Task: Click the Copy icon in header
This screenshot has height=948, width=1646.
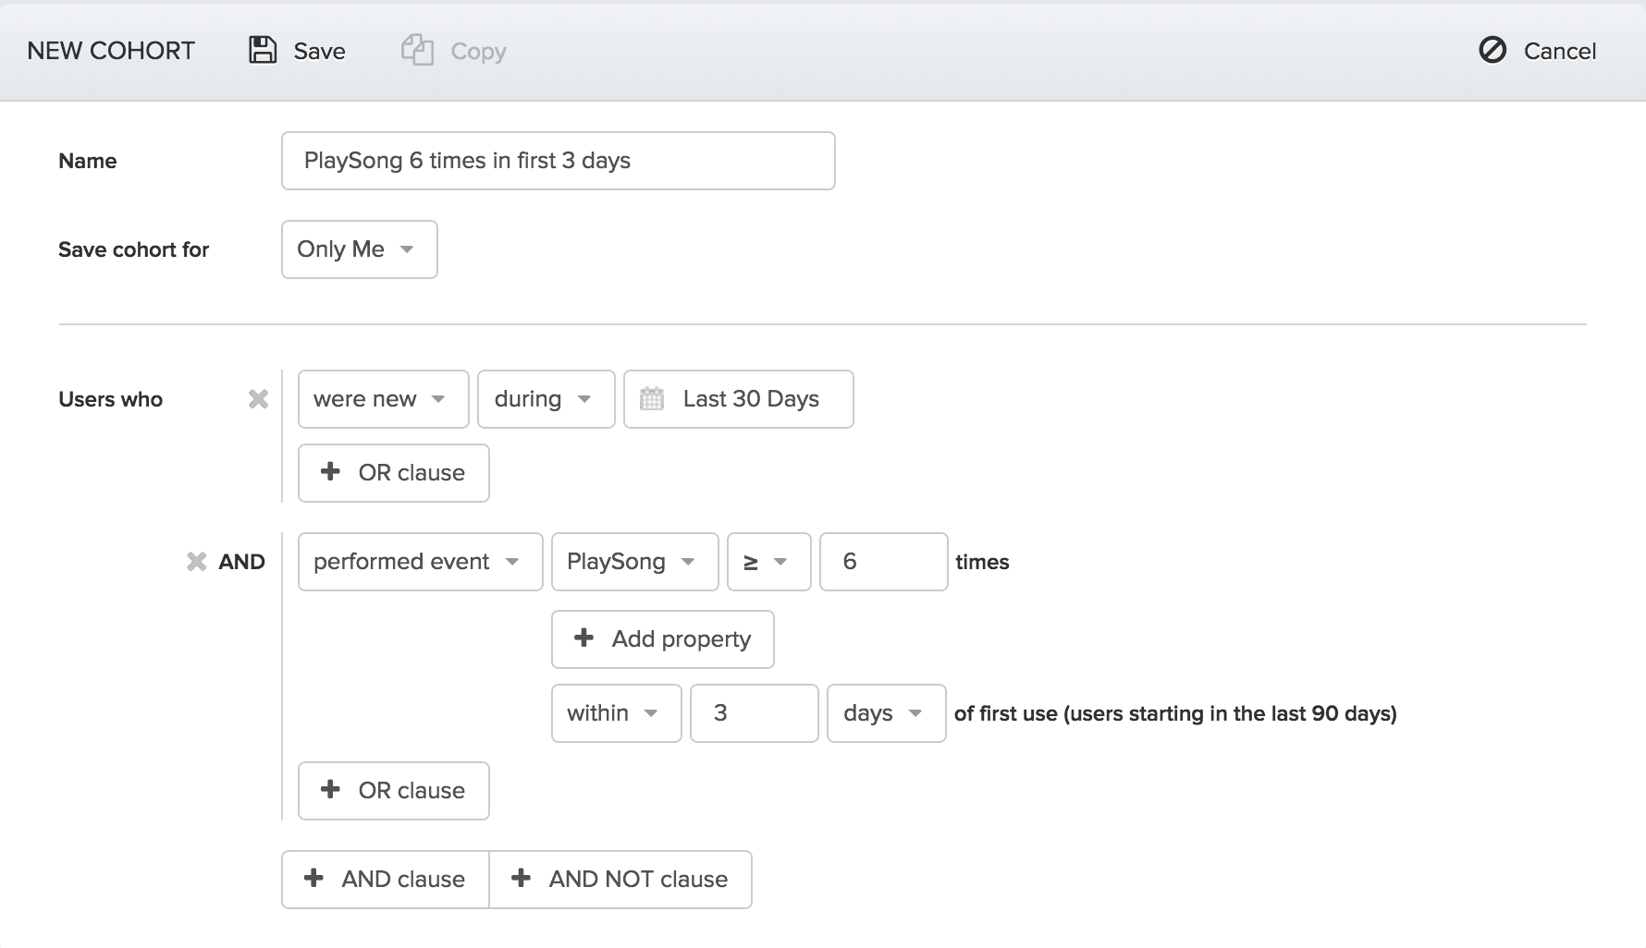Action: pyautogui.click(x=417, y=50)
